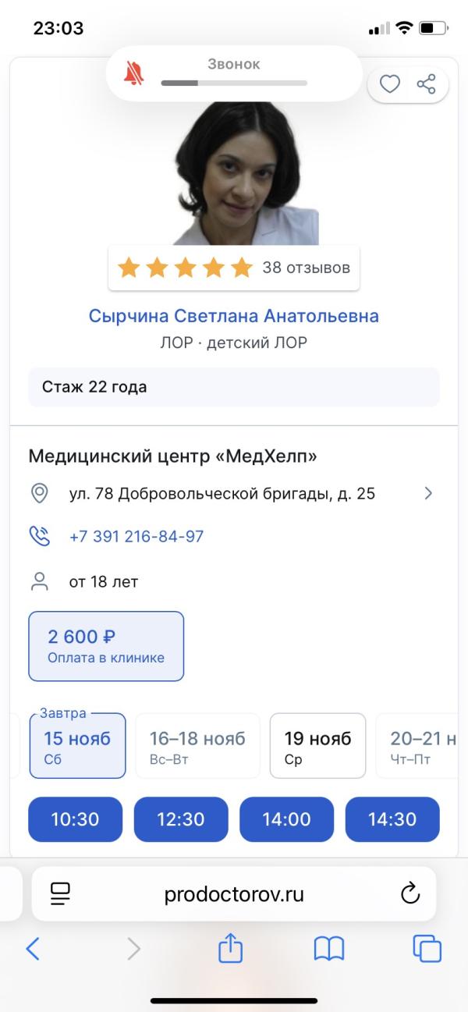This screenshot has height=1012, width=468.
Task: Open doctor Сырчина Светлана Анатольевна profile
Action: pos(234,316)
